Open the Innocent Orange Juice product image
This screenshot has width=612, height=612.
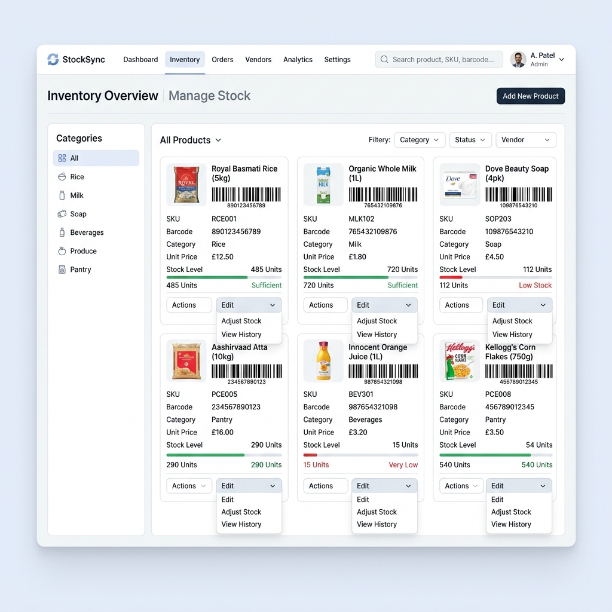(x=323, y=360)
